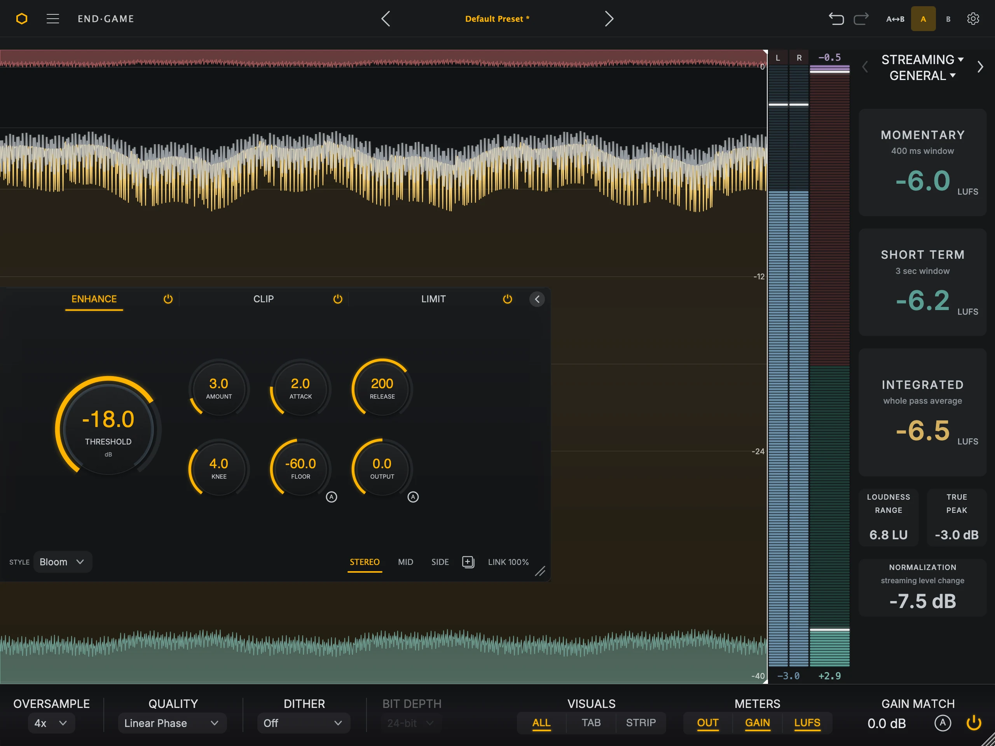Click next loudness target arrow
The image size is (995, 746).
980,67
